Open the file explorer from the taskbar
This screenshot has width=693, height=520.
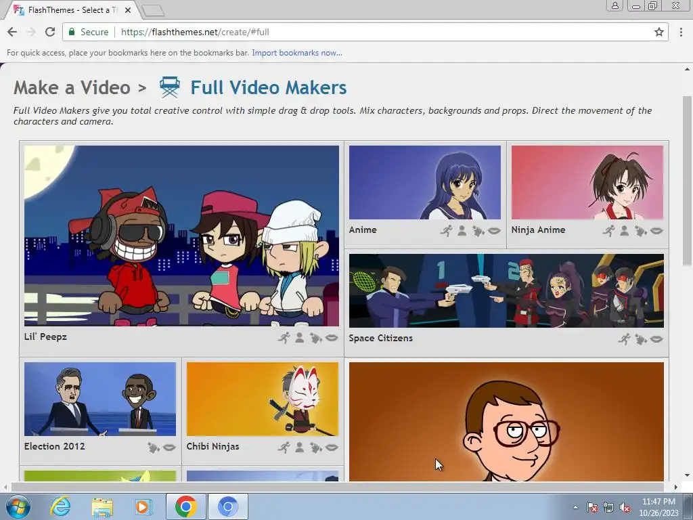point(102,506)
